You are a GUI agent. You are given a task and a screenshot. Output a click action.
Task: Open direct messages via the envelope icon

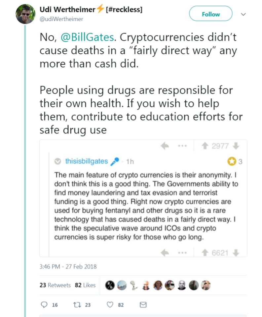pyautogui.click(x=143, y=304)
